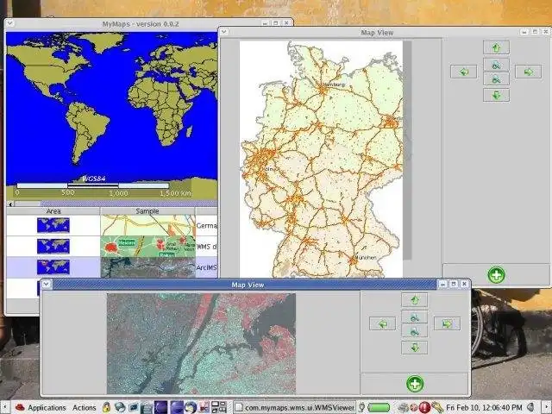
Task: Pan down in Germany map view
Action: click(495, 95)
